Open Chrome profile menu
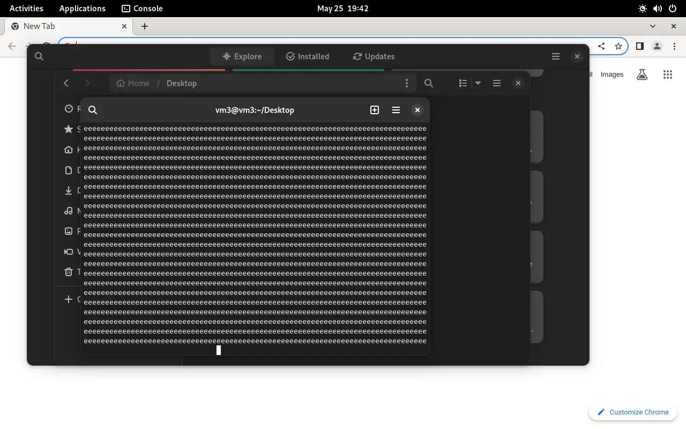This screenshot has width=686, height=429. (657, 46)
